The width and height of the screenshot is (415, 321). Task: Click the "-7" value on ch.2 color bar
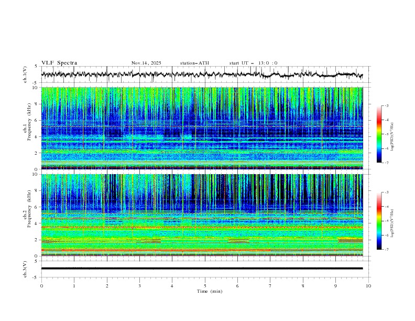coord(387,250)
